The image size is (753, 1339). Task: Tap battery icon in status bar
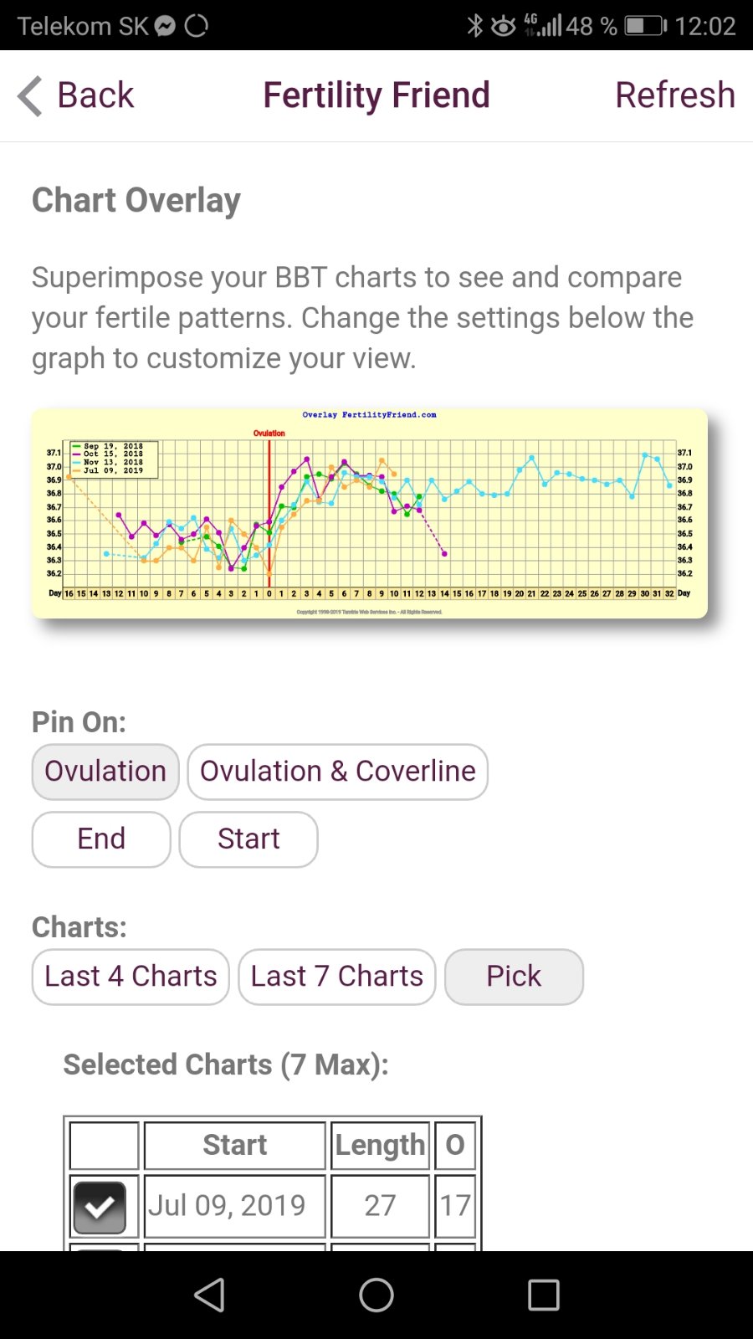[x=645, y=26]
